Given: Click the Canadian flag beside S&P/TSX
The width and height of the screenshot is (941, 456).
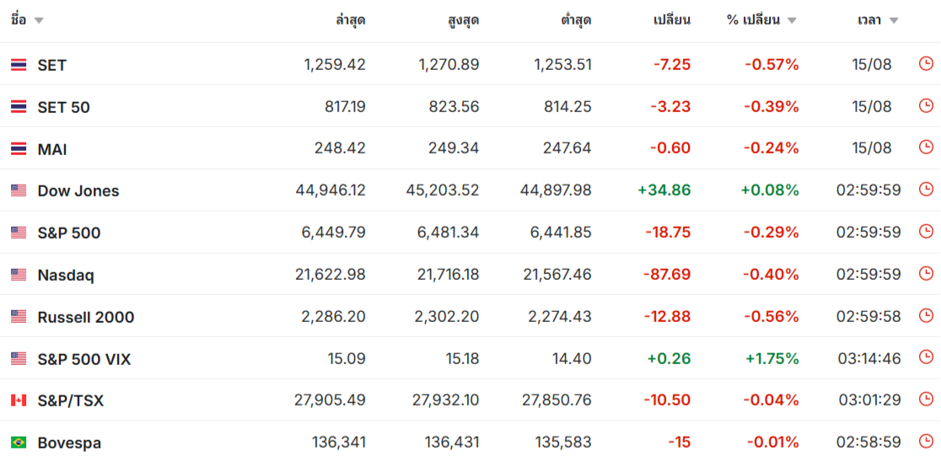Looking at the screenshot, I should pos(19,400).
